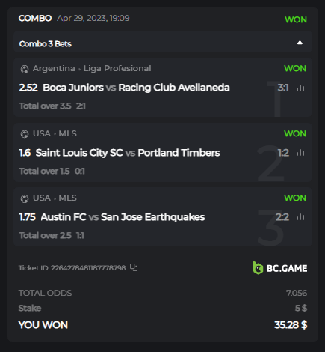Click the 2:2 score of Austin FC match
Image resolution: width=325 pixels, height=352 pixels.
click(282, 217)
